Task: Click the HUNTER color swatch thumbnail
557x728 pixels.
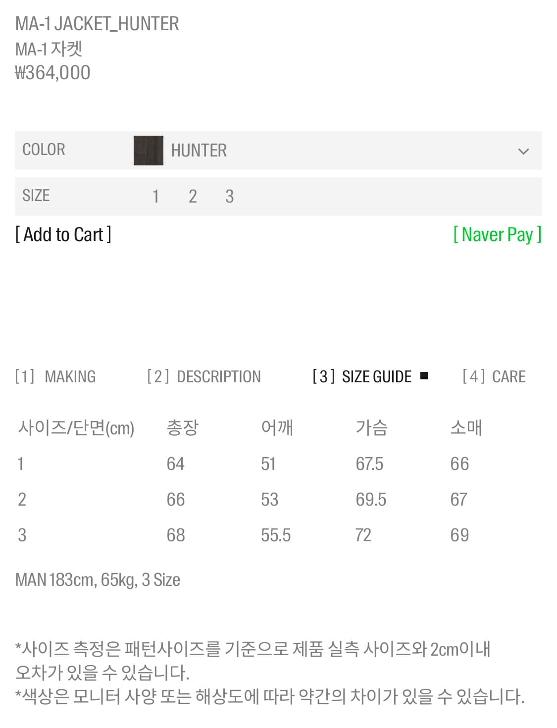Action: 148,151
